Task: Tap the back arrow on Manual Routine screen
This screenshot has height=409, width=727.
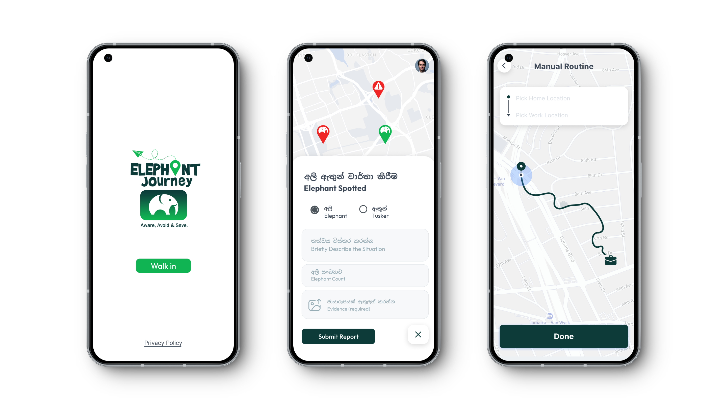Action: [504, 65]
